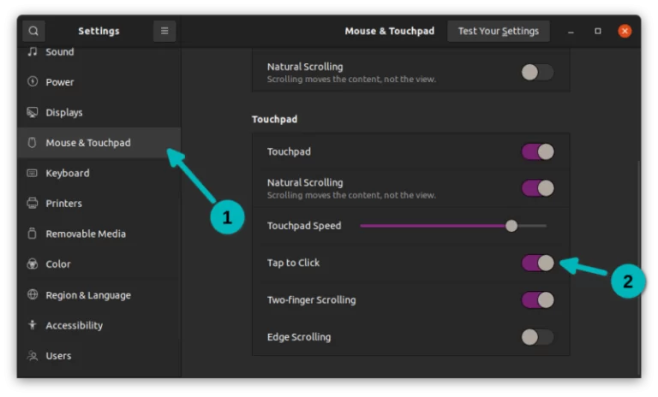Open the hamburger menu in Settings header
The height and width of the screenshot is (397, 658).
164,31
